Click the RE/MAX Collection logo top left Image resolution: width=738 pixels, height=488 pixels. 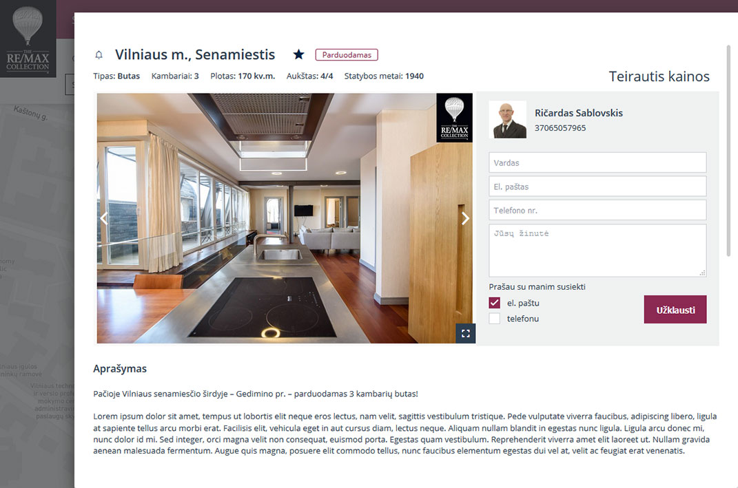(x=28, y=39)
